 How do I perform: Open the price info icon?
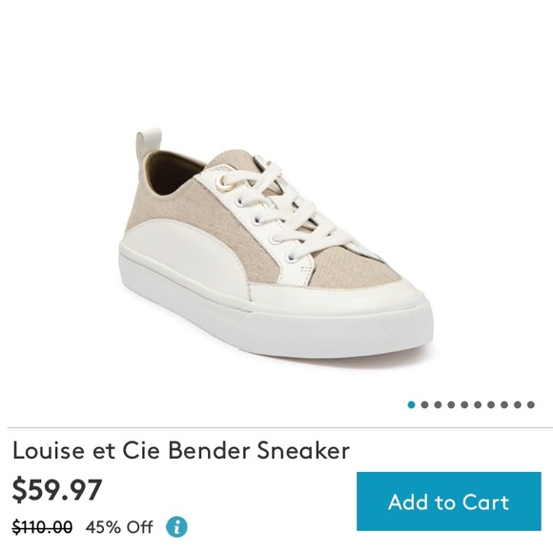tap(176, 527)
